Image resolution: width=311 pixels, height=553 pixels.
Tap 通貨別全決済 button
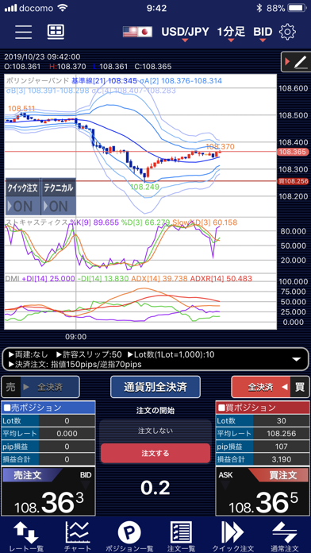tap(155, 387)
